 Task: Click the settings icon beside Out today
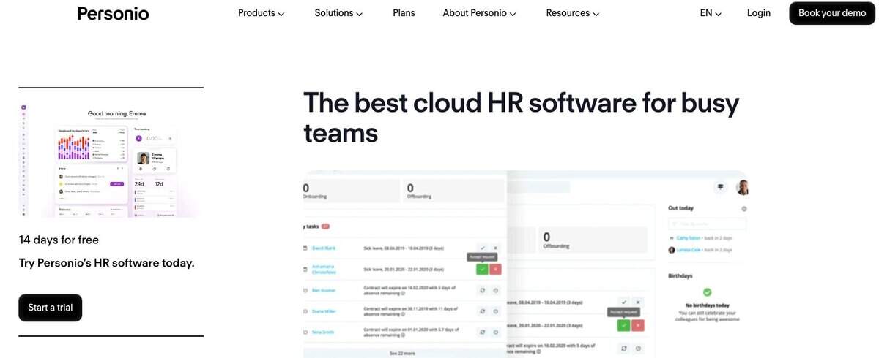click(x=744, y=209)
